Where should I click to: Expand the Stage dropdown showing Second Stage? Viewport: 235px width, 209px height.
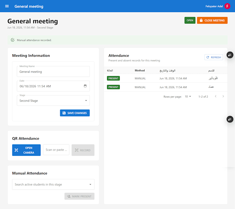[53, 101]
